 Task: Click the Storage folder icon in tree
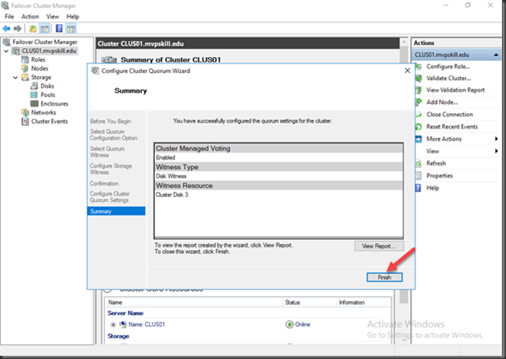point(25,77)
